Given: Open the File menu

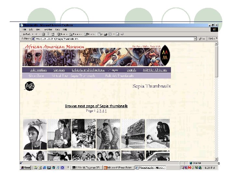Looking at the screenshot, I should [24, 29].
